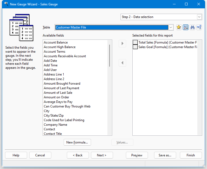
Task: Click the Finish button
Action: click(x=191, y=155)
